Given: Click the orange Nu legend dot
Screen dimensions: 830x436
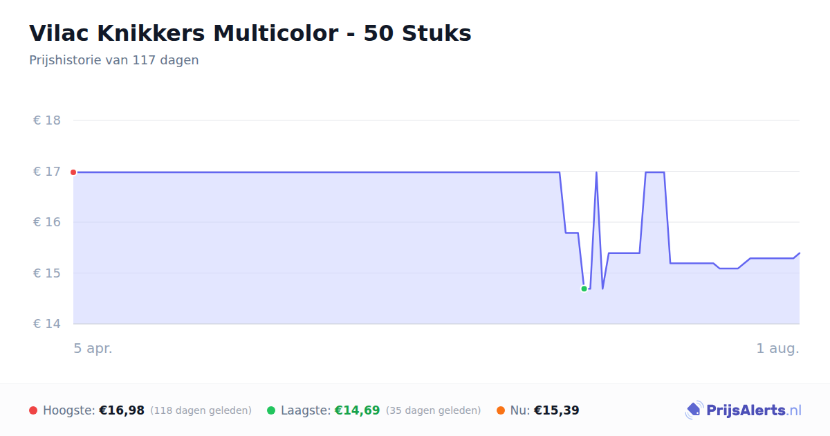Looking at the screenshot, I should click(x=501, y=410).
